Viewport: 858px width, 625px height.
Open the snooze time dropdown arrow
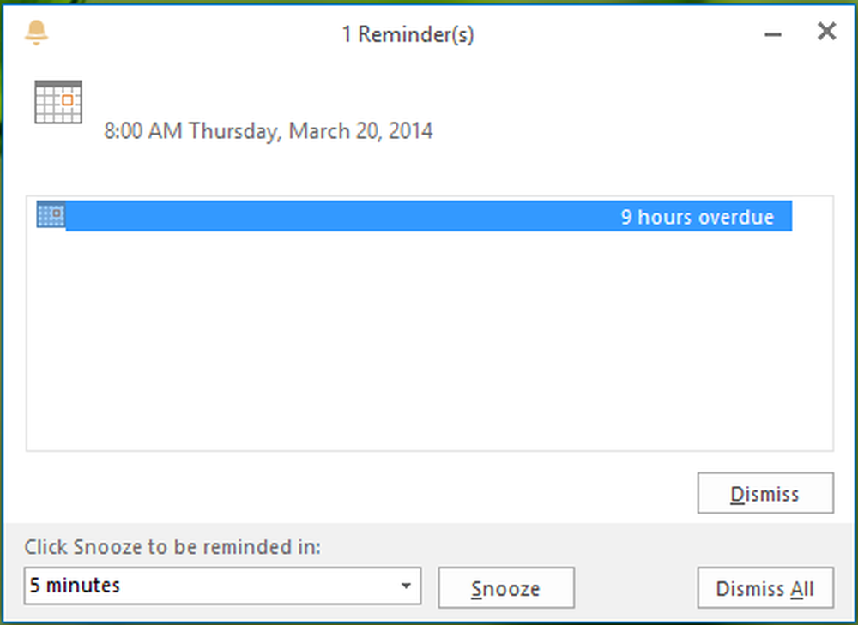(406, 587)
